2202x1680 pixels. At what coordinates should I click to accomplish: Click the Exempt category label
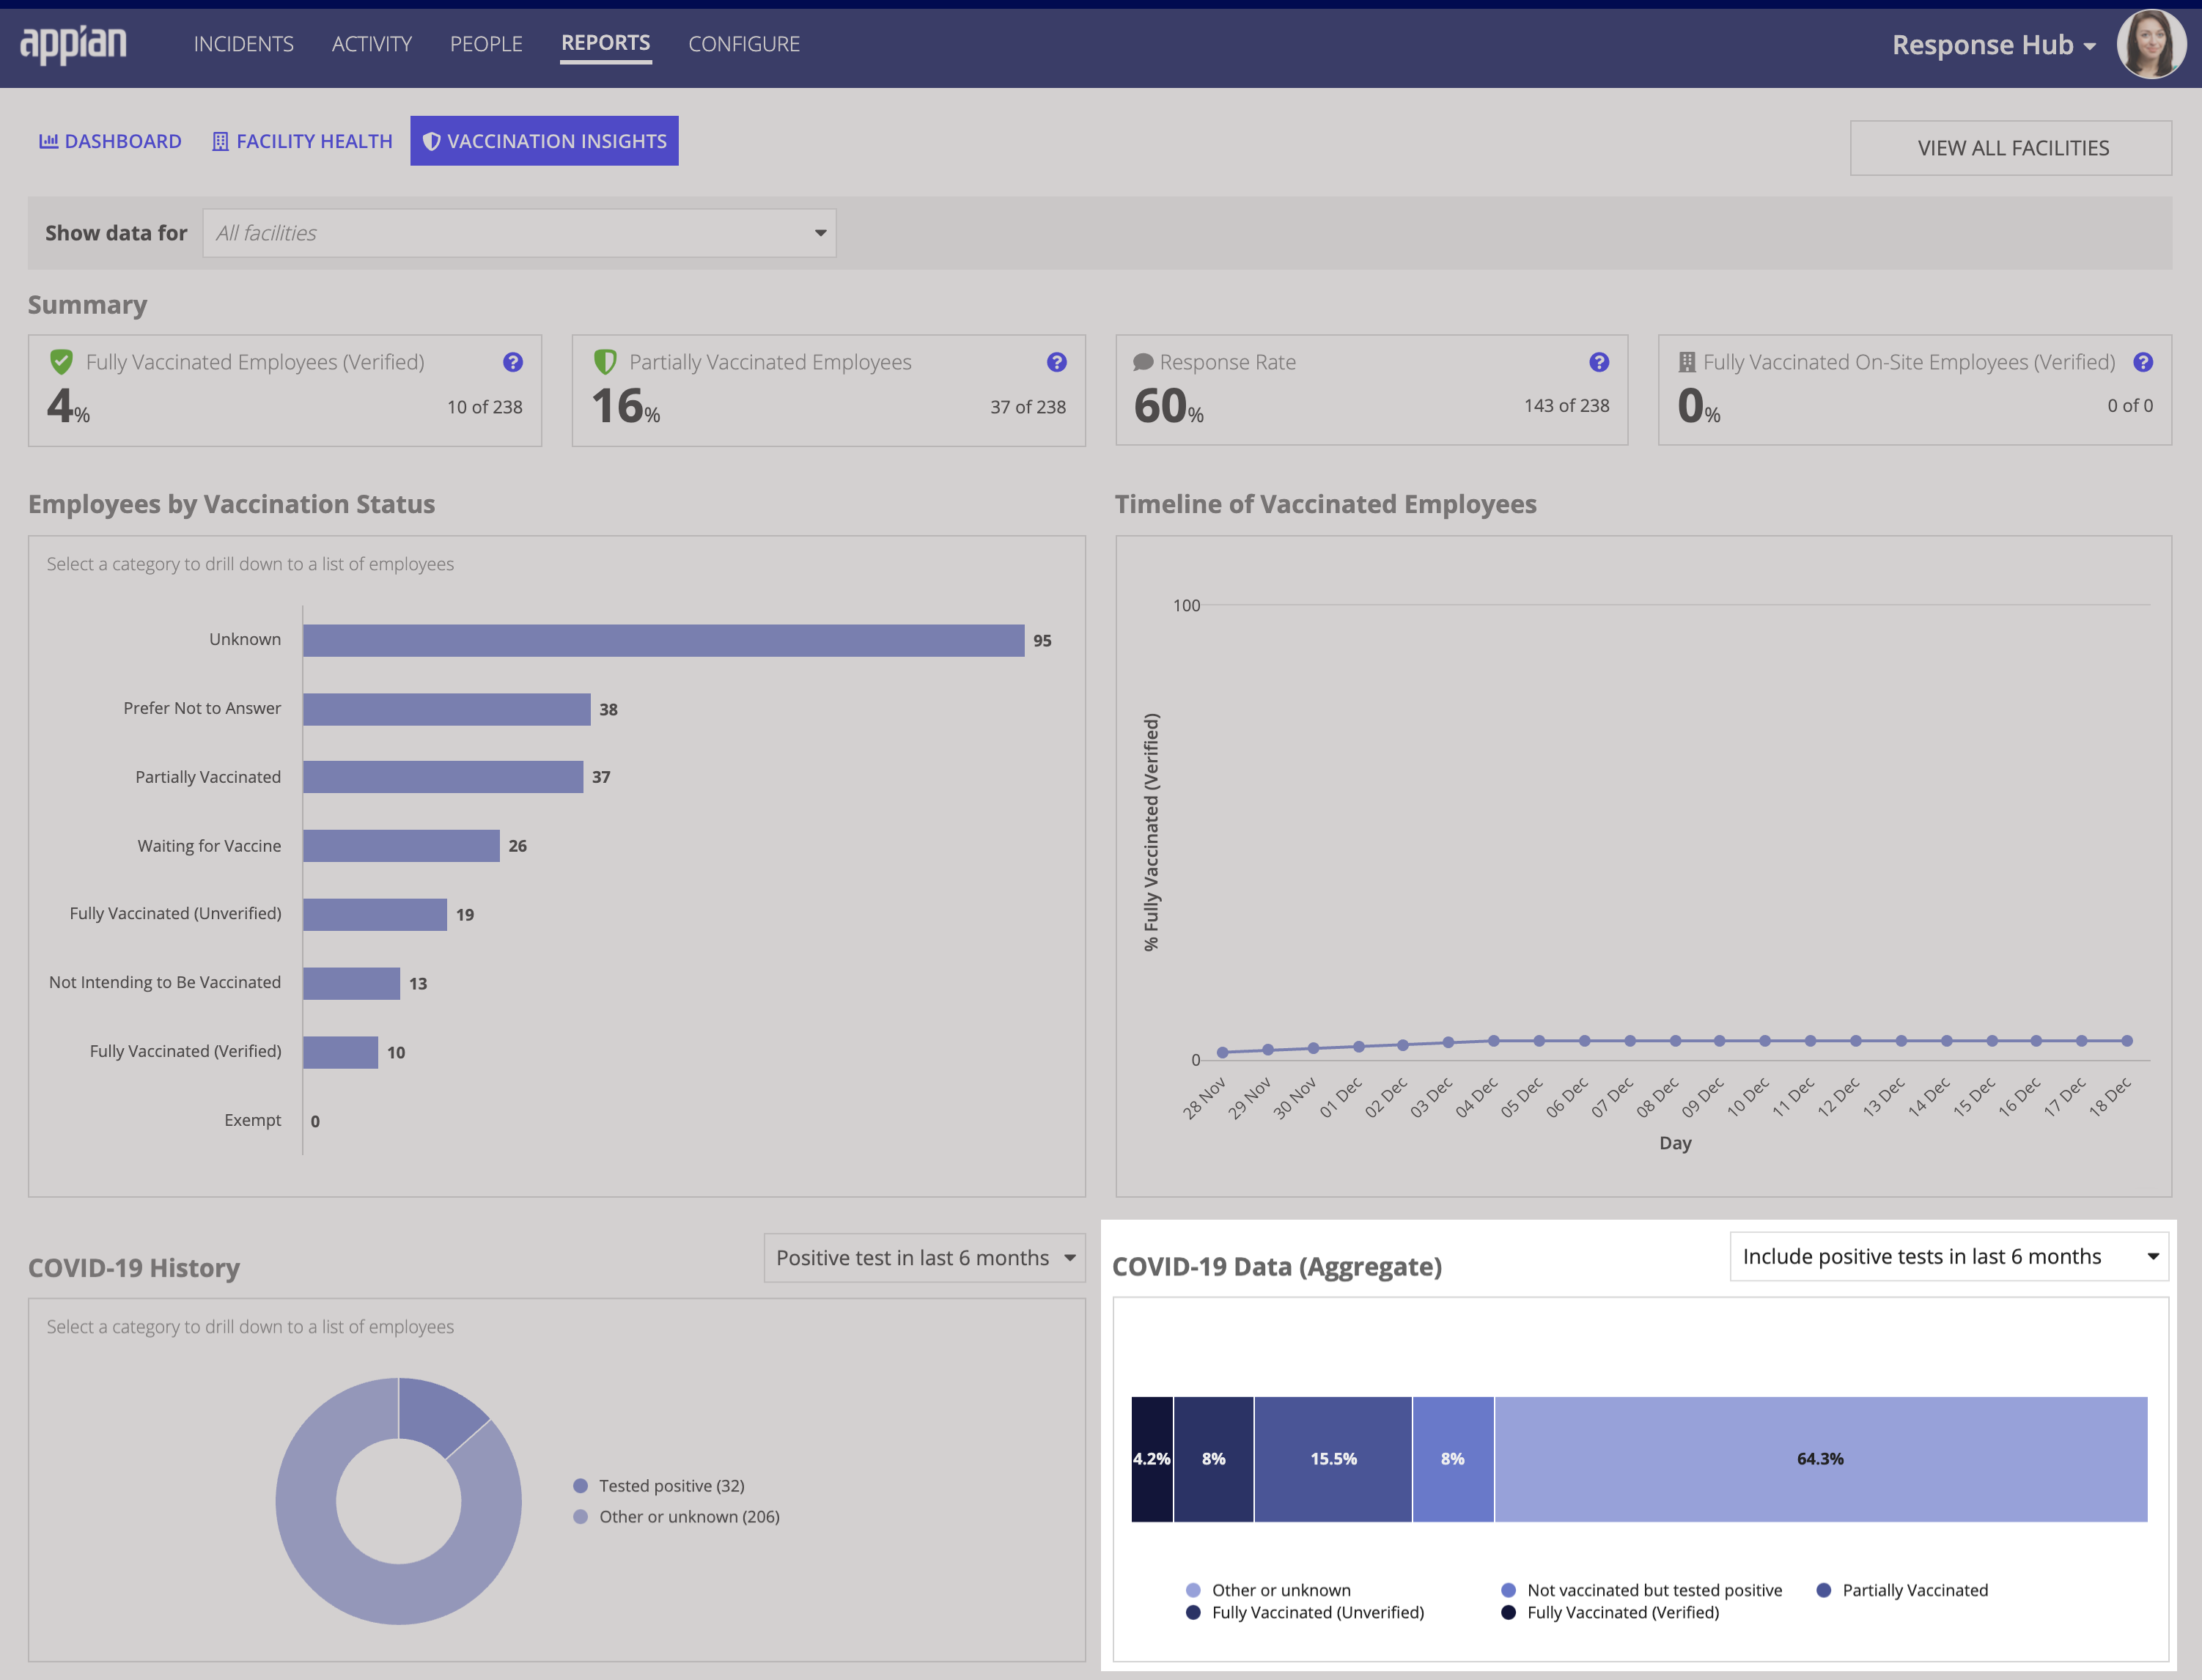tap(253, 1120)
